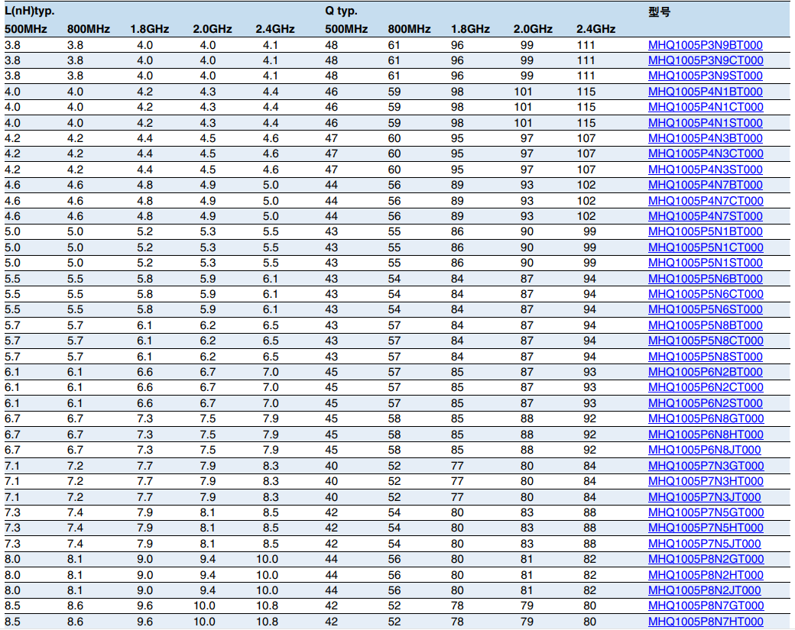Viewport: 795px width, 630px height.
Task: Go to the MHQ1005P7N5GT000 link
Action: (x=706, y=513)
